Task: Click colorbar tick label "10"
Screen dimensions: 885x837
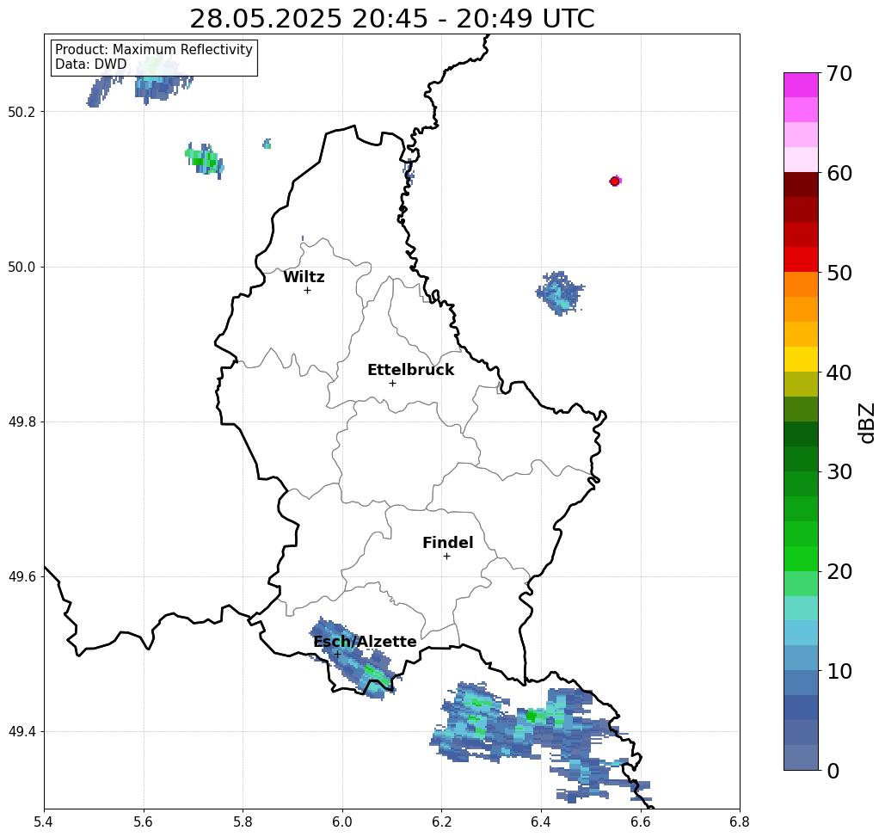Action: 839,671
